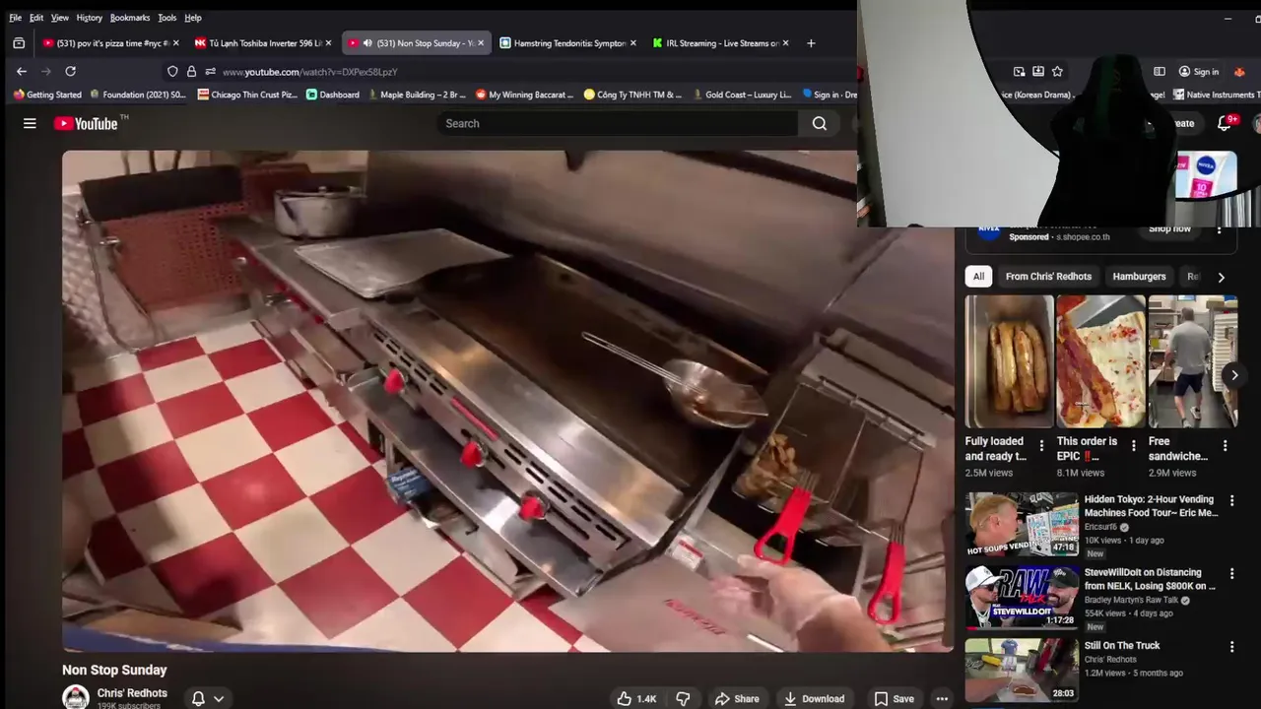Open the Bookmarks menu

click(x=130, y=18)
